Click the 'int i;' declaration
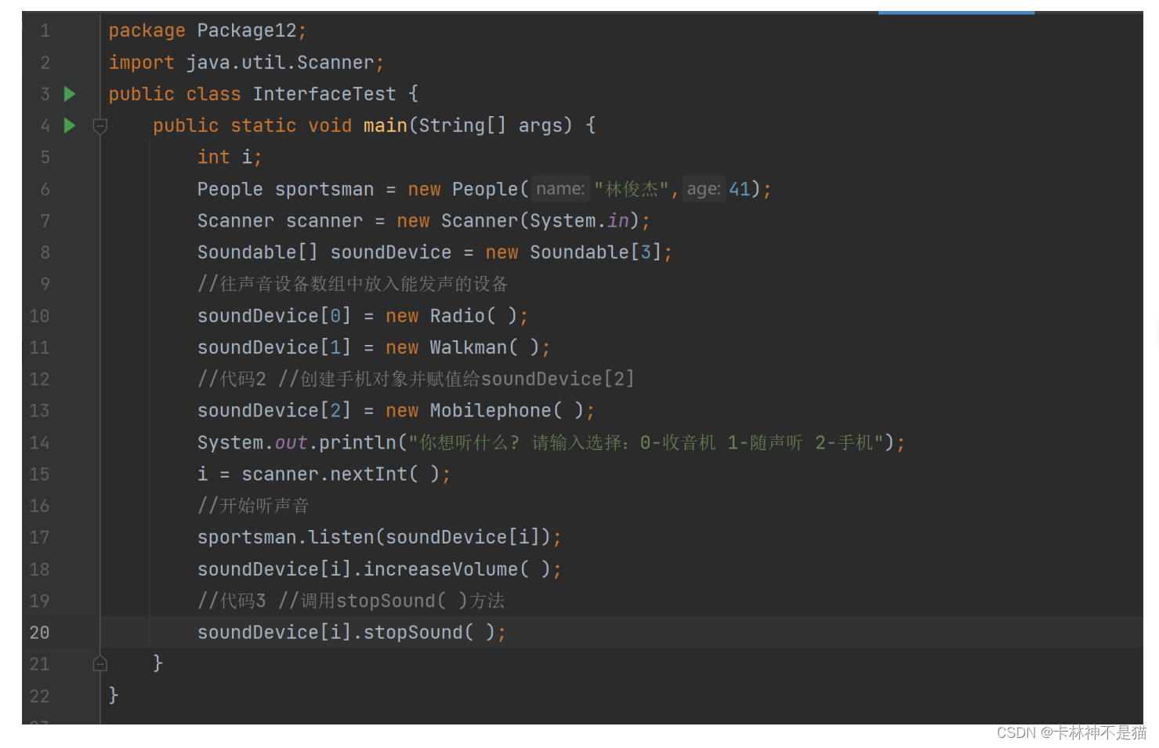The width and height of the screenshot is (1159, 748). tap(230, 158)
